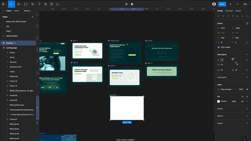Click the white fill color swatch
This screenshot has width=251, height=141.
[218, 101]
